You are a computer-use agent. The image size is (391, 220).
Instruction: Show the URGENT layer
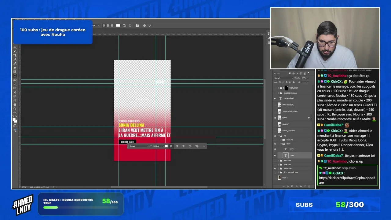(x=275, y=124)
